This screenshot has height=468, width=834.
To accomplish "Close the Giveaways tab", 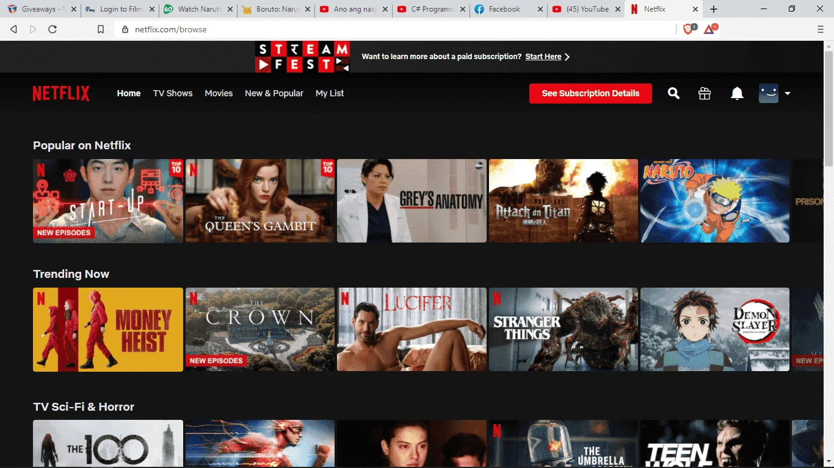I will point(74,9).
